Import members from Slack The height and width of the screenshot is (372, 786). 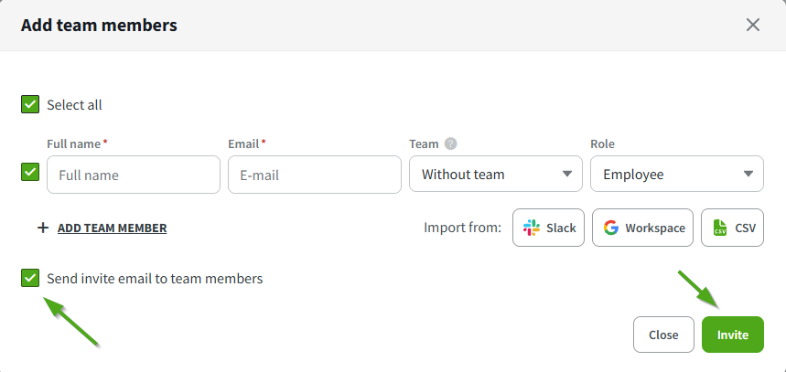(x=549, y=228)
